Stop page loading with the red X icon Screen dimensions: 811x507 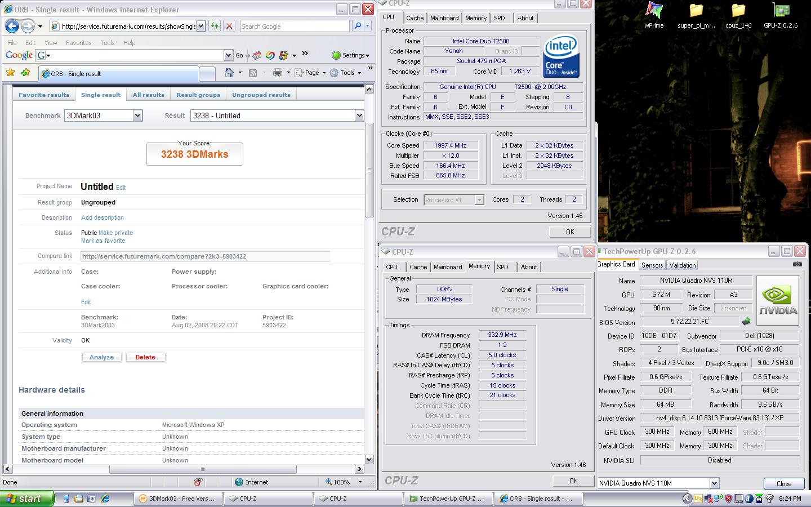point(229,26)
